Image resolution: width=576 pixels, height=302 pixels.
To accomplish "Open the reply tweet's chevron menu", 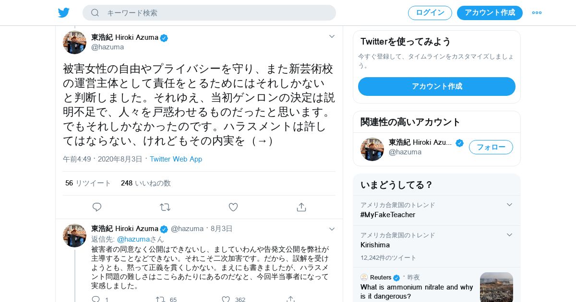I will (332, 229).
